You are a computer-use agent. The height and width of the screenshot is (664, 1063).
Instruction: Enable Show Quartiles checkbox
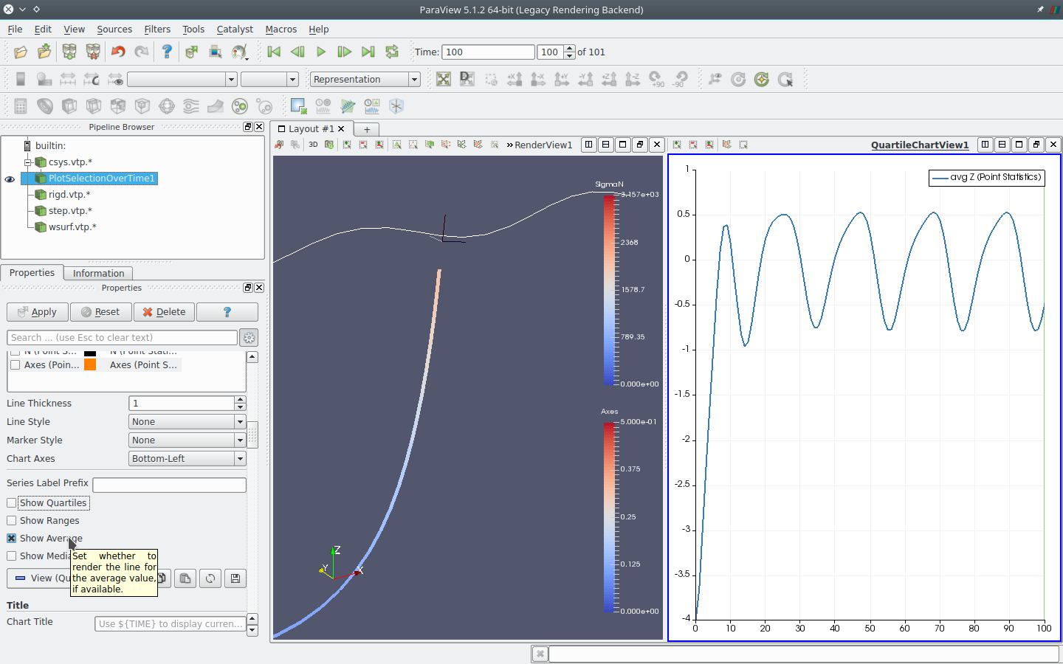11,503
